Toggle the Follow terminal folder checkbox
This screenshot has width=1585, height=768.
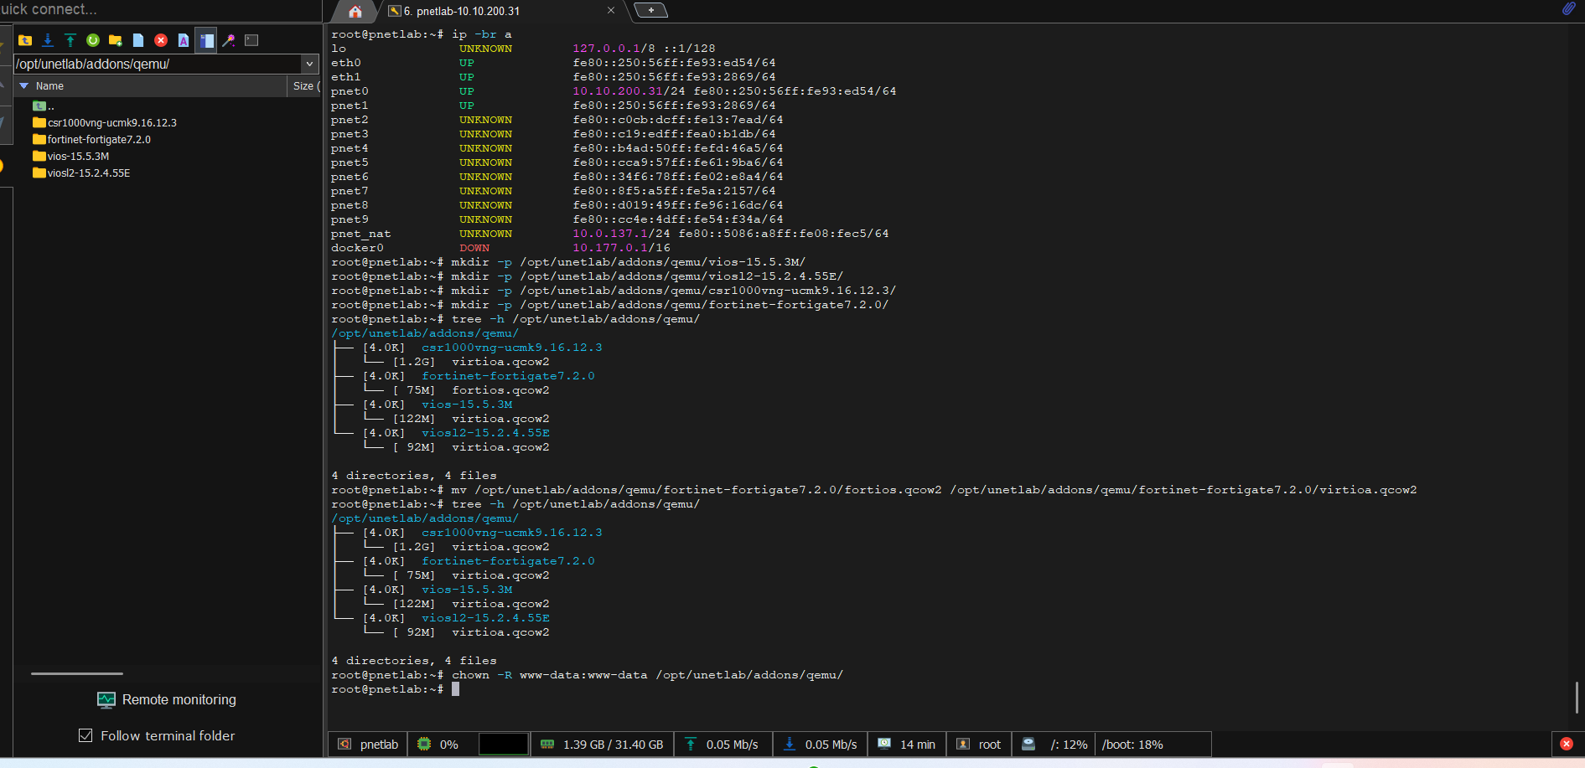pos(85,735)
